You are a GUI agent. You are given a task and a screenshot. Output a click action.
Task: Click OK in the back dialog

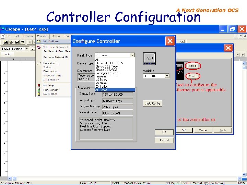click(x=184, y=130)
